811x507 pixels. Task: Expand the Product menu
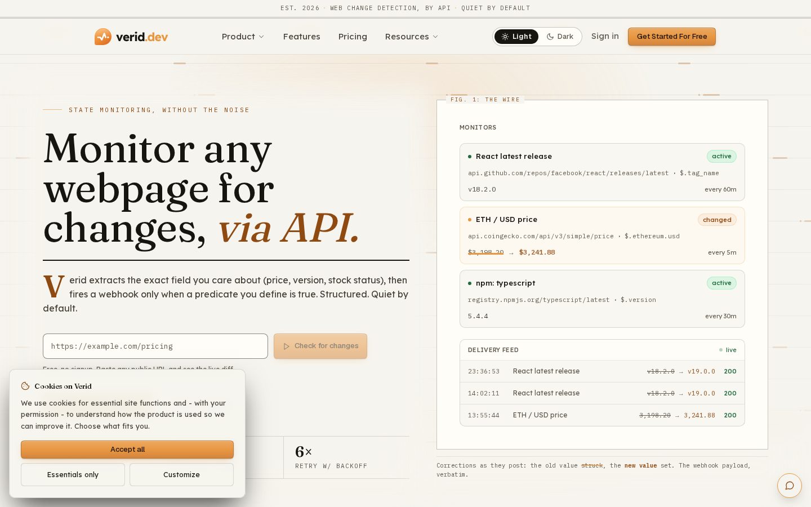point(243,37)
